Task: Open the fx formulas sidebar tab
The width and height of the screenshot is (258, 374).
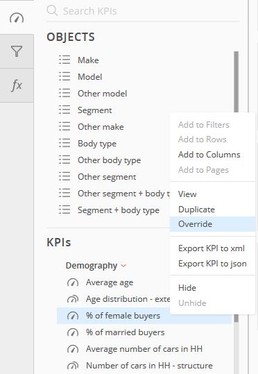Action: 17,85
